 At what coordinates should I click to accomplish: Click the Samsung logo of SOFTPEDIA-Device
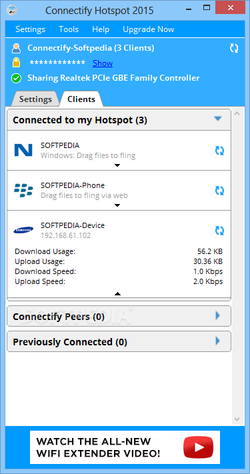coord(23,231)
